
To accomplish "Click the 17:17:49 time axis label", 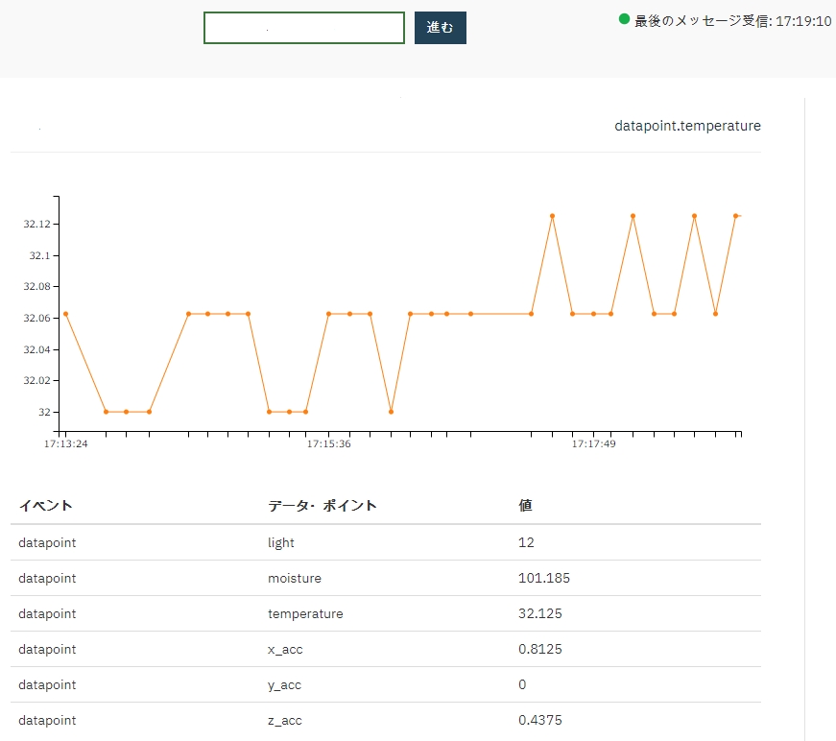I will click(593, 444).
